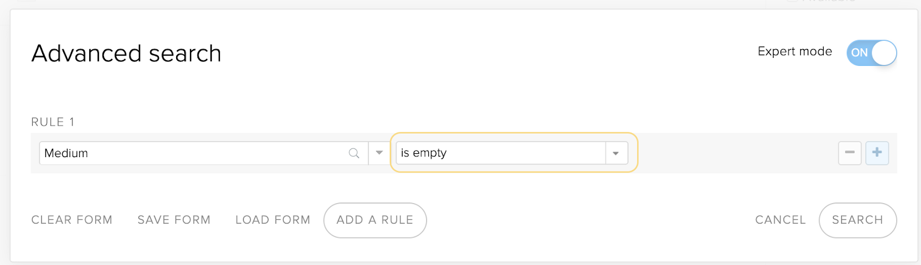Remove the rule with the minus button
Viewport: 921px width, 265px height.
[850, 153]
